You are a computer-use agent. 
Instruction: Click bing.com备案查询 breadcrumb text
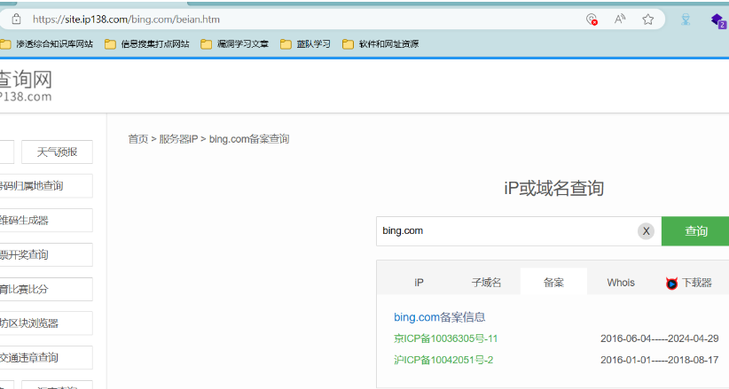248,139
